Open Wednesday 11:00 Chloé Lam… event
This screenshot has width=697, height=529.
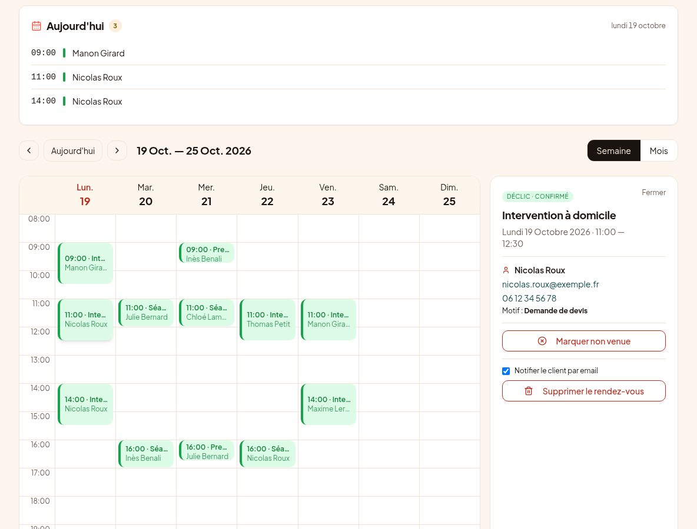(207, 313)
